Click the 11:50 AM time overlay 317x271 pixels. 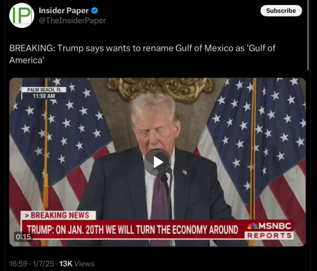pyautogui.click(x=44, y=96)
